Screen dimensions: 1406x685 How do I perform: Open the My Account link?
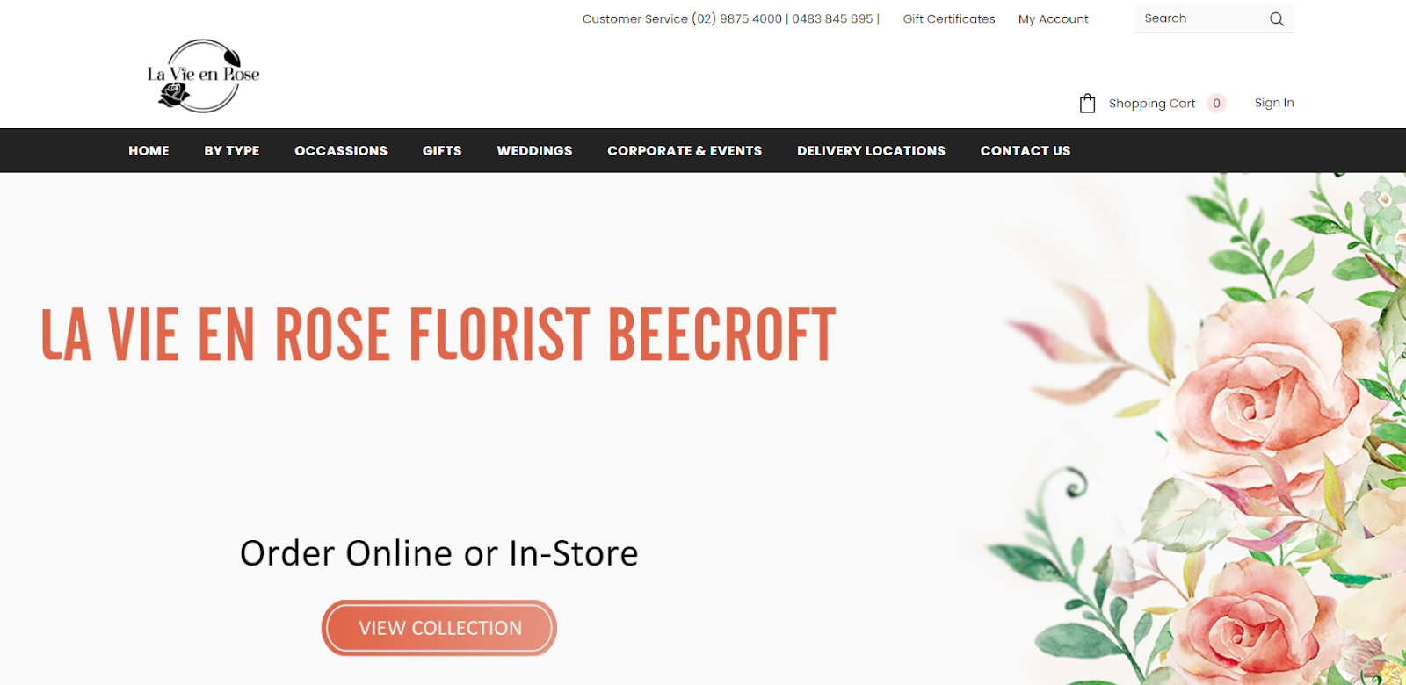tap(1053, 19)
